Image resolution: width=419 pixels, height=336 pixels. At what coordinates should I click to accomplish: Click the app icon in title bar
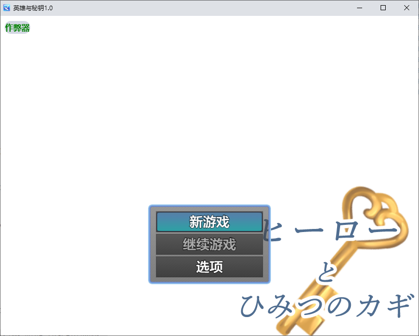point(7,8)
